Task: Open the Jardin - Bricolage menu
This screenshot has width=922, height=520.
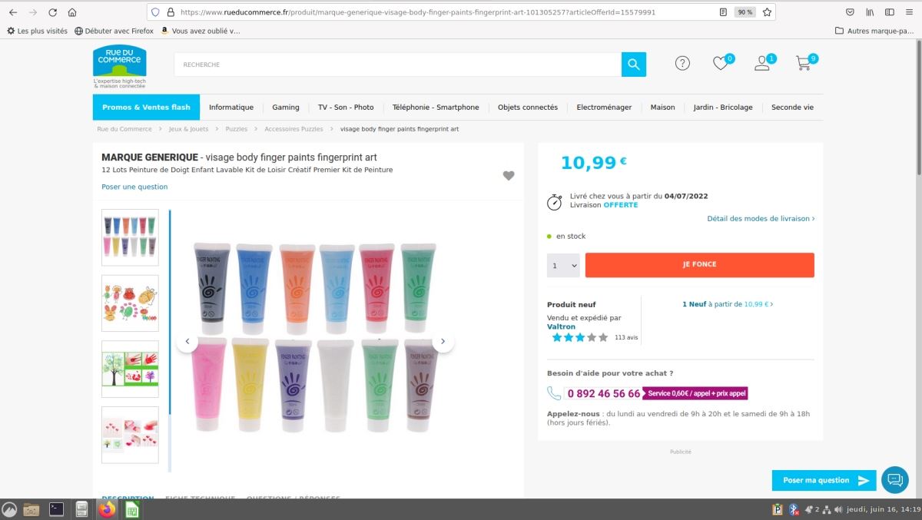Action: coord(723,108)
